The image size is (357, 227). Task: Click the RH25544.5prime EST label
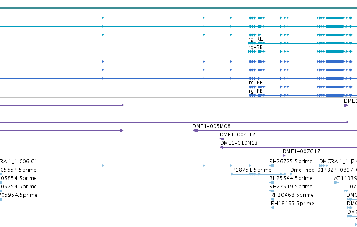(291, 178)
